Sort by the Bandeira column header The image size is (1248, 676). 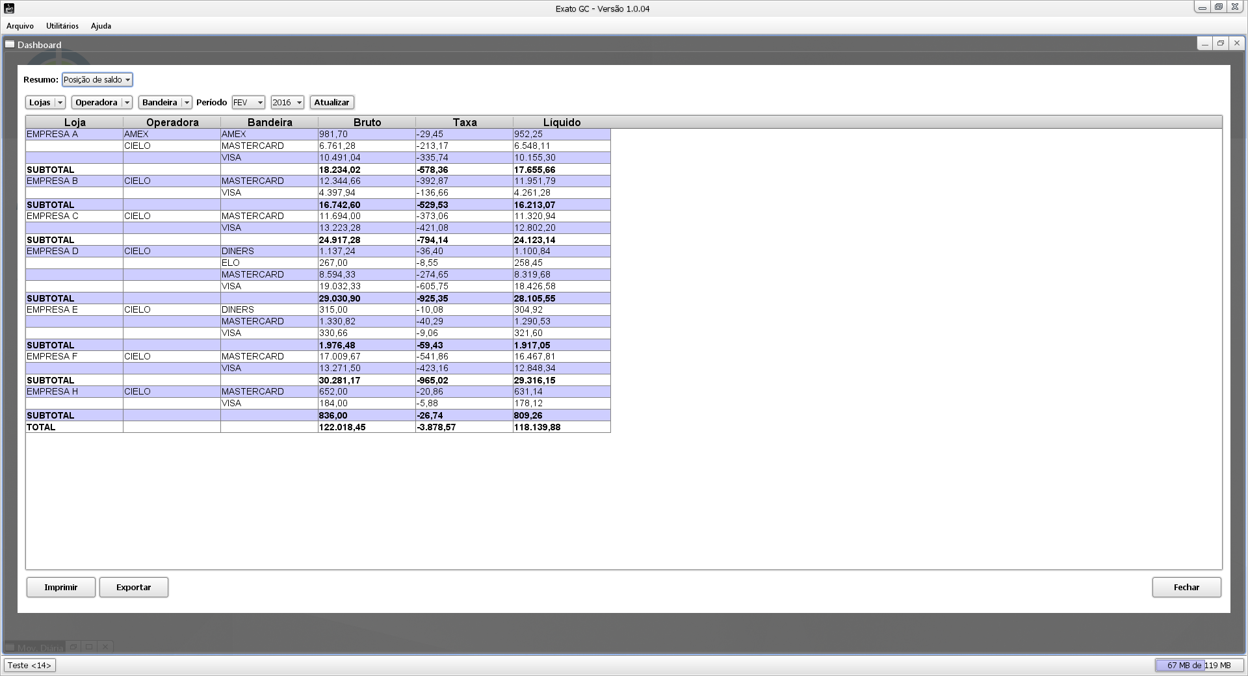(270, 122)
